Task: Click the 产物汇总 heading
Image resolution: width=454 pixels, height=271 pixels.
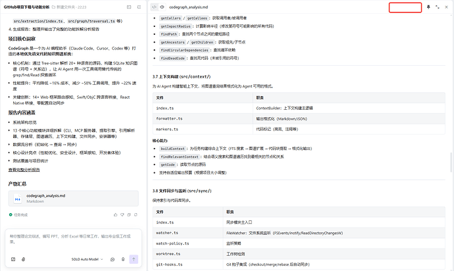Action: coord(17,184)
